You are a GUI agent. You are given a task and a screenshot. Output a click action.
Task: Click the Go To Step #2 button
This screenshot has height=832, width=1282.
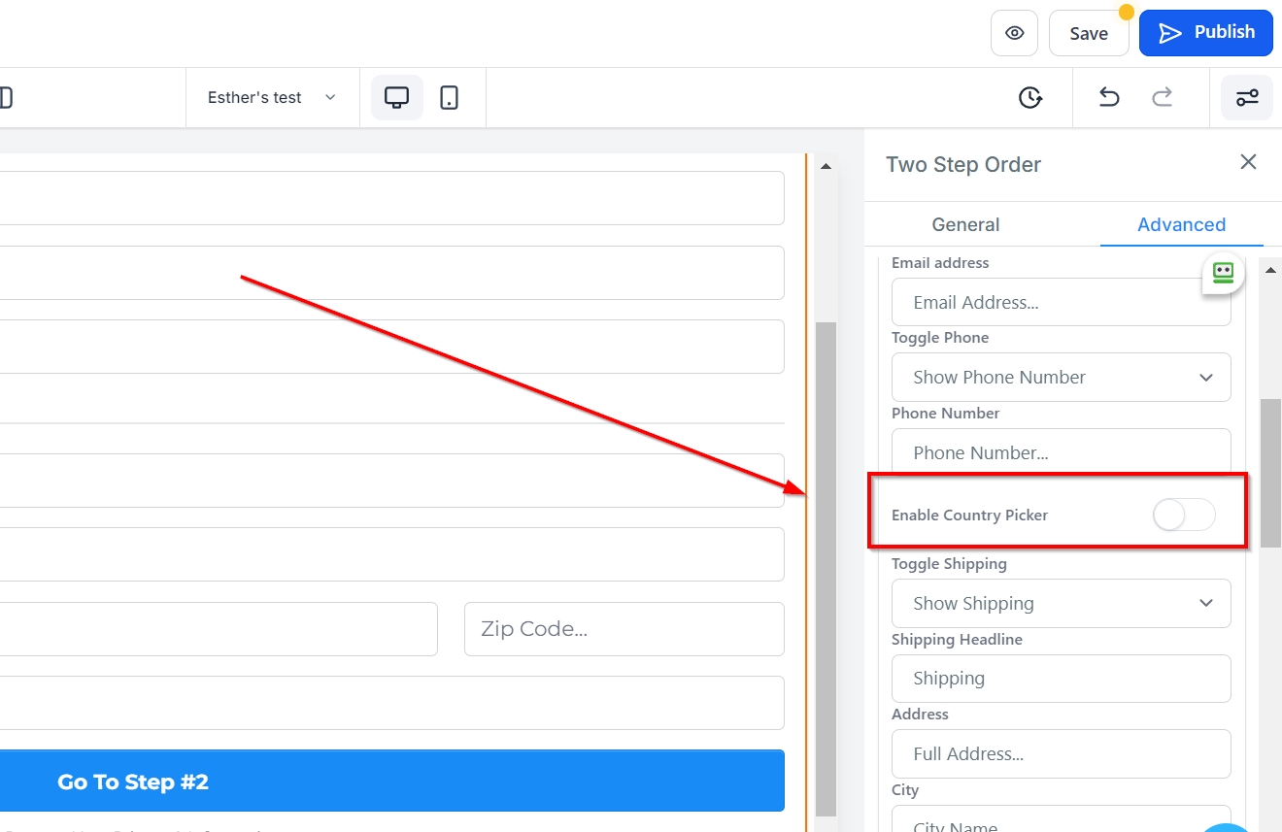[388, 782]
